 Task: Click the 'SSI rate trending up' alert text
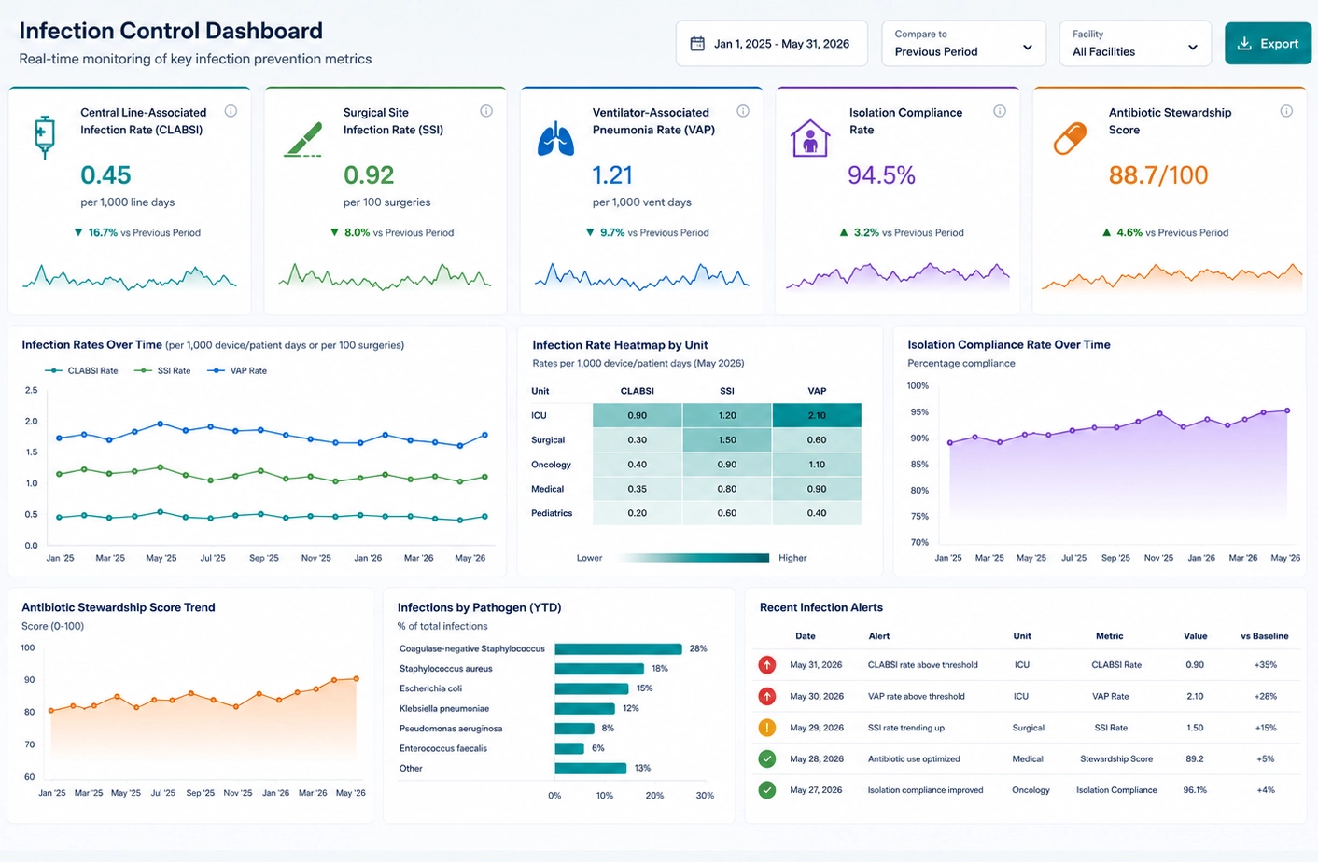click(906, 728)
